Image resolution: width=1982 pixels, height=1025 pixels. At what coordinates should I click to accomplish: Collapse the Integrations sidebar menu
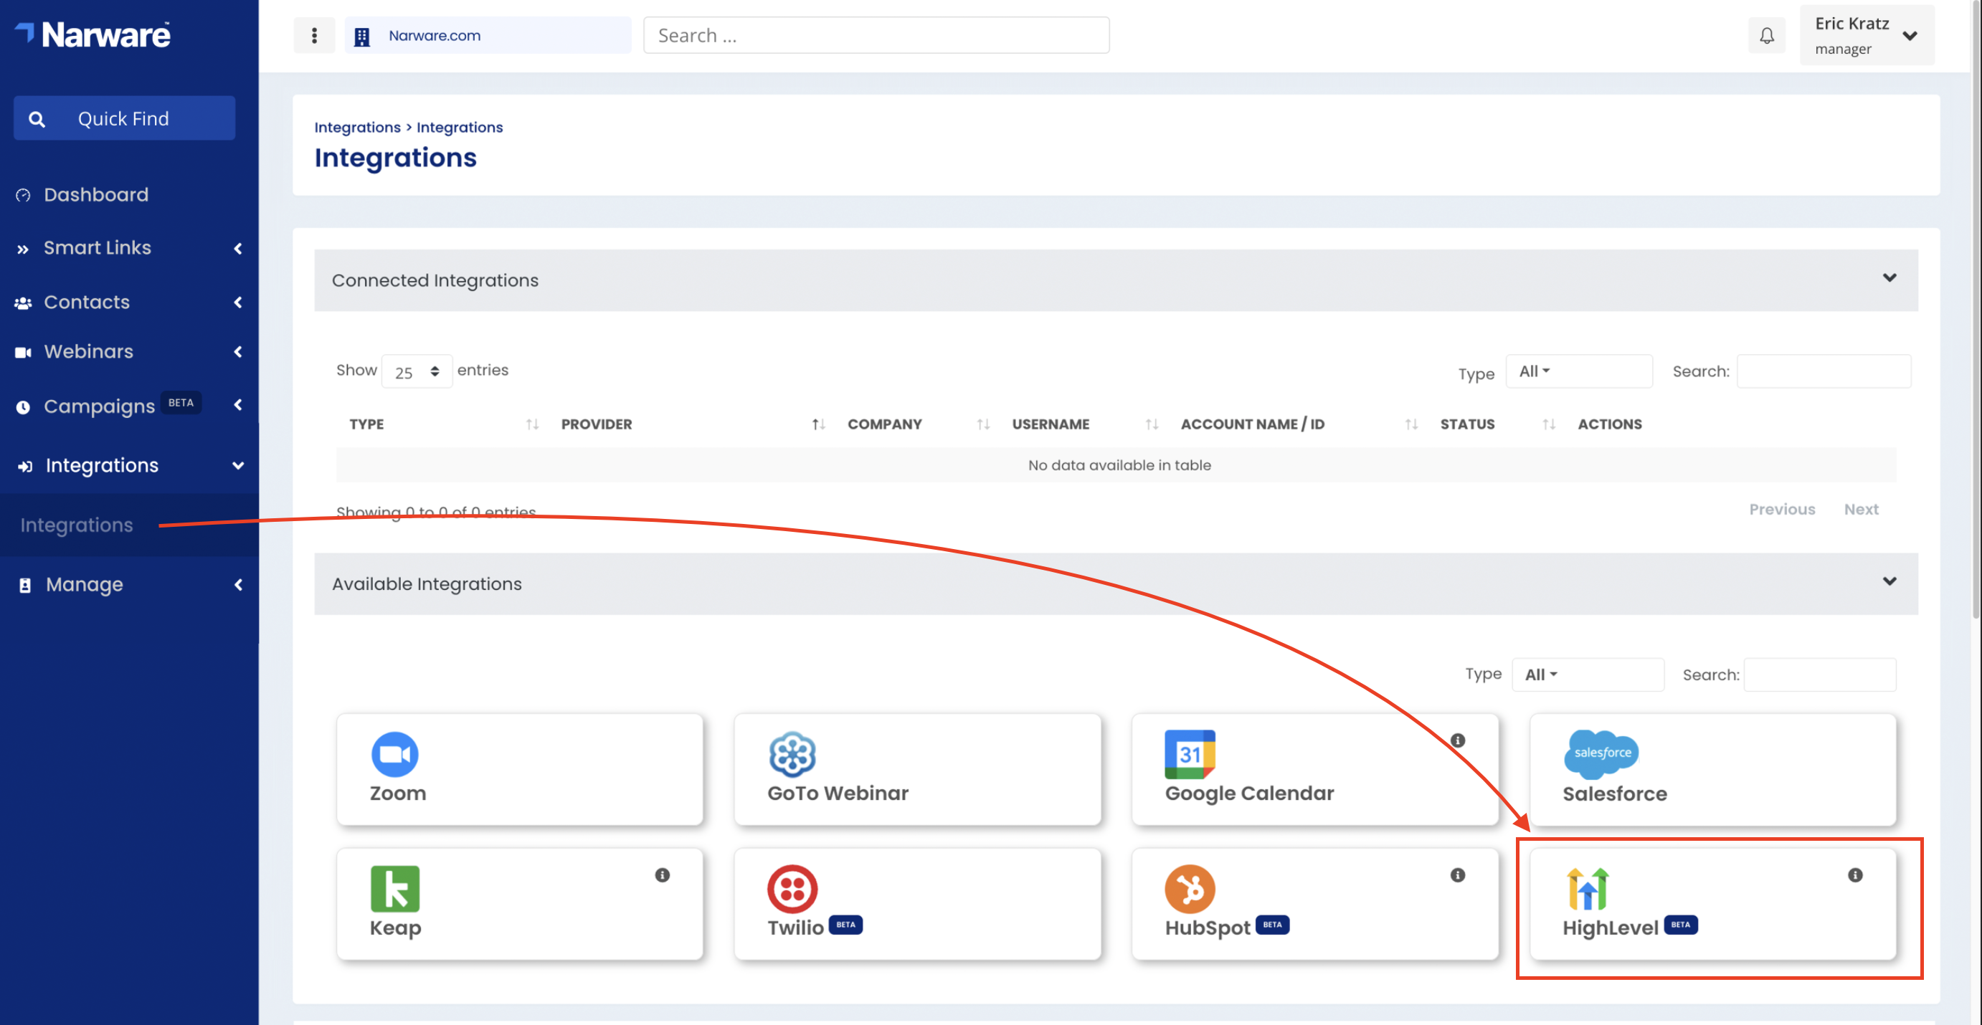point(238,465)
